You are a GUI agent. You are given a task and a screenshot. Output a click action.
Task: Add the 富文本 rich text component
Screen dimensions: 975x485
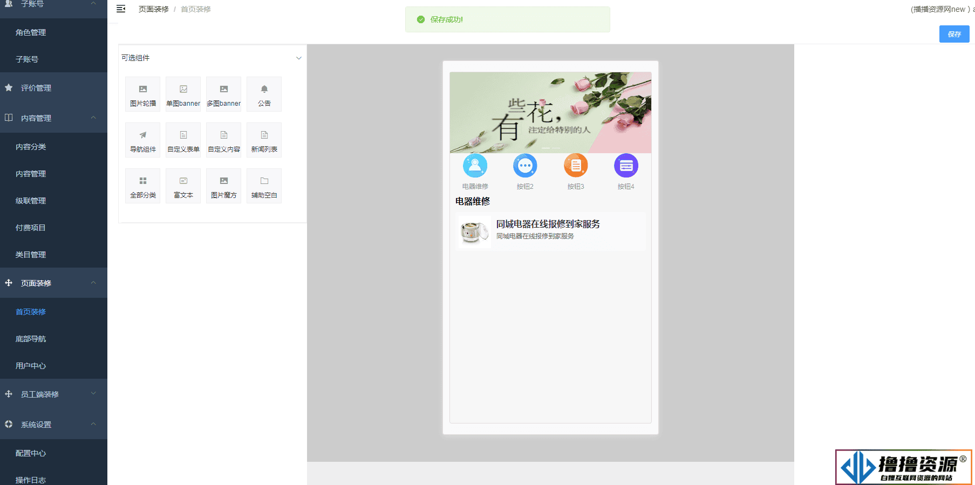(183, 186)
